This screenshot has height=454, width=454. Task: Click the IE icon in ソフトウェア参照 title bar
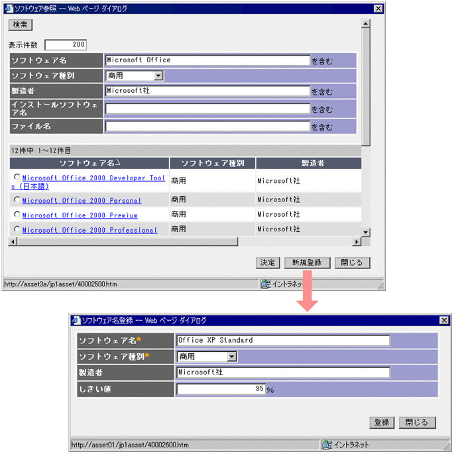click(9, 9)
